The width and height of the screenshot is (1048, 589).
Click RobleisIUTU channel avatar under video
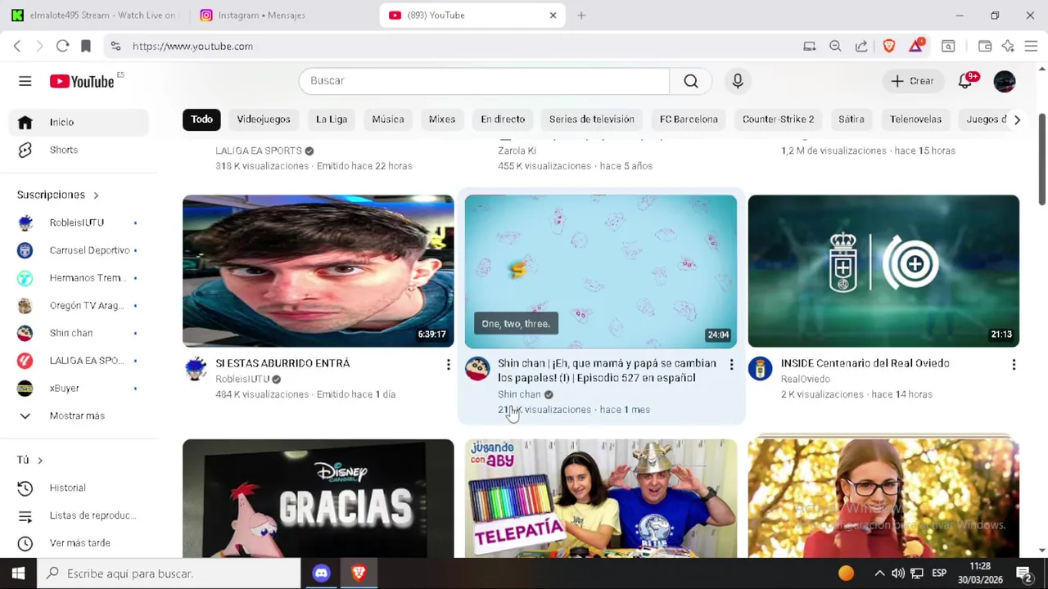[x=195, y=369]
